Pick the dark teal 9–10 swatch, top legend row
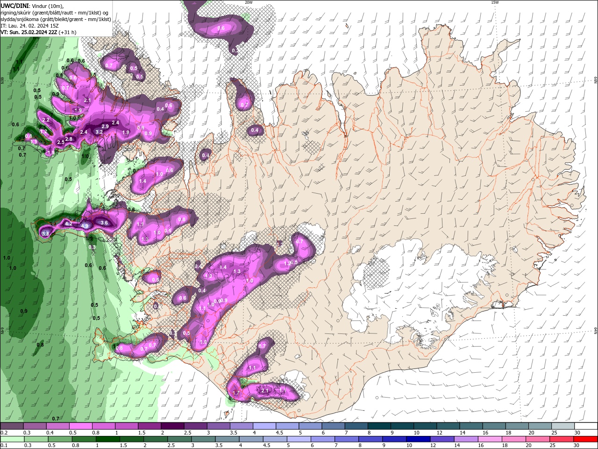Viewport: 598px width, 449px height. 402,426
